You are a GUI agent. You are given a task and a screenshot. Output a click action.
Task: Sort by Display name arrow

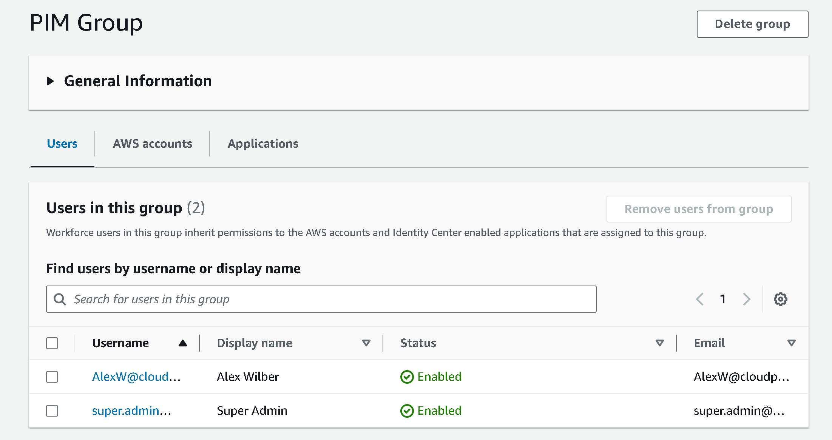click(x=366, y=343)
